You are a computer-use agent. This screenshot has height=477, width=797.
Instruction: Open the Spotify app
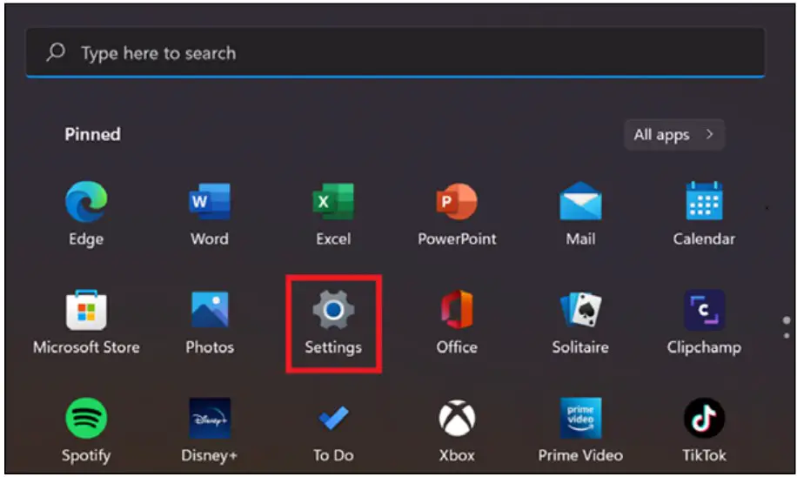point(86,418)
